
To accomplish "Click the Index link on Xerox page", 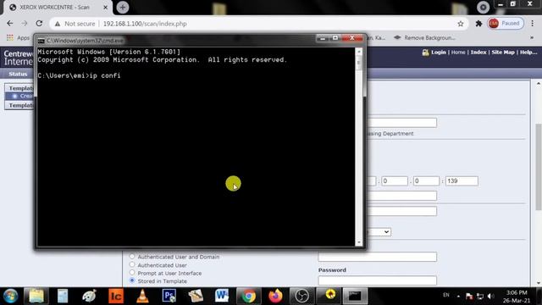I will coord(478,53).
